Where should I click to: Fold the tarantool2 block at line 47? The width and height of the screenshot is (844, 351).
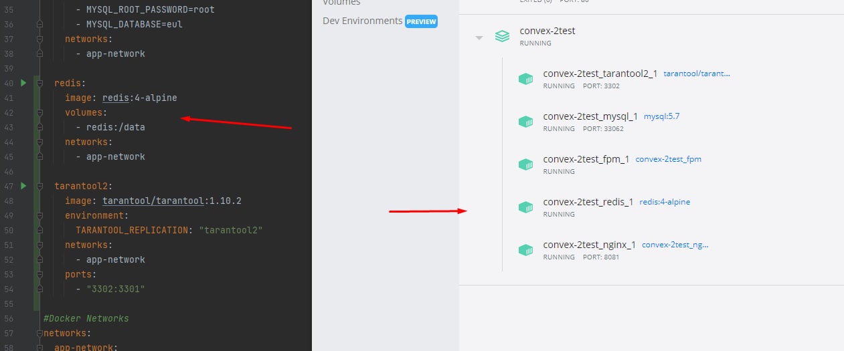click(x=39, y=185)
